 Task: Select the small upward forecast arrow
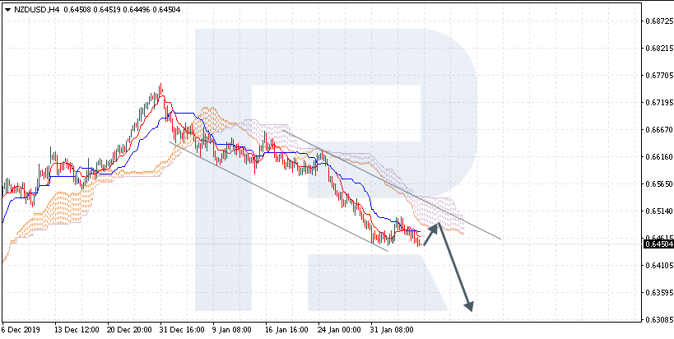pyautogui.click(x=431, y=235)
